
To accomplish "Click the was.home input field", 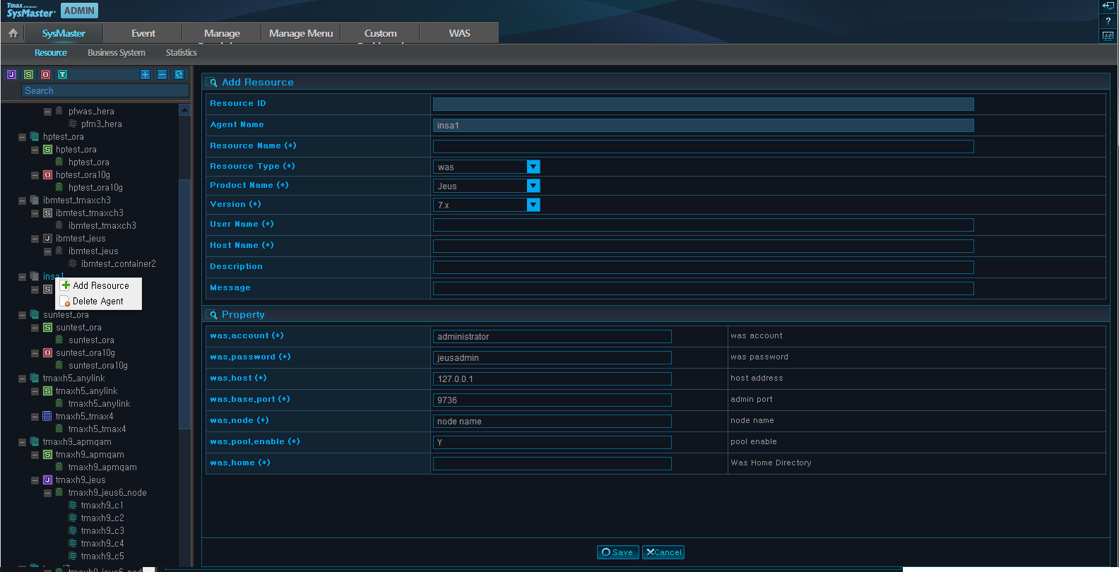I will click(x=552, y=463).
